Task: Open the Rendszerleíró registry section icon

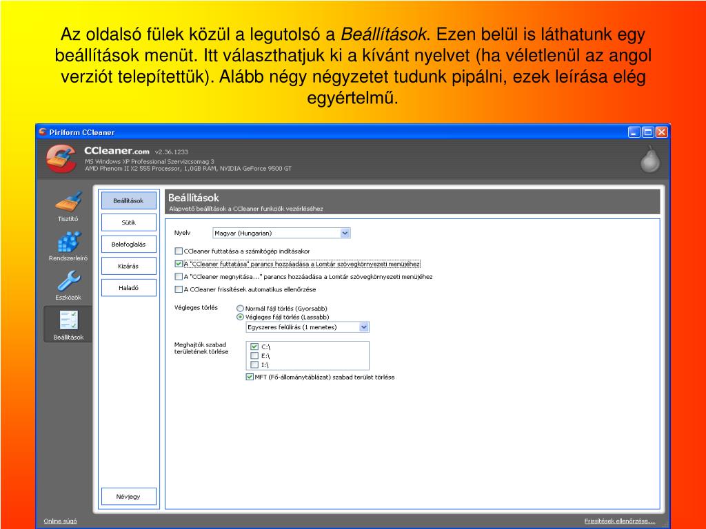Action: coord(68,242)
